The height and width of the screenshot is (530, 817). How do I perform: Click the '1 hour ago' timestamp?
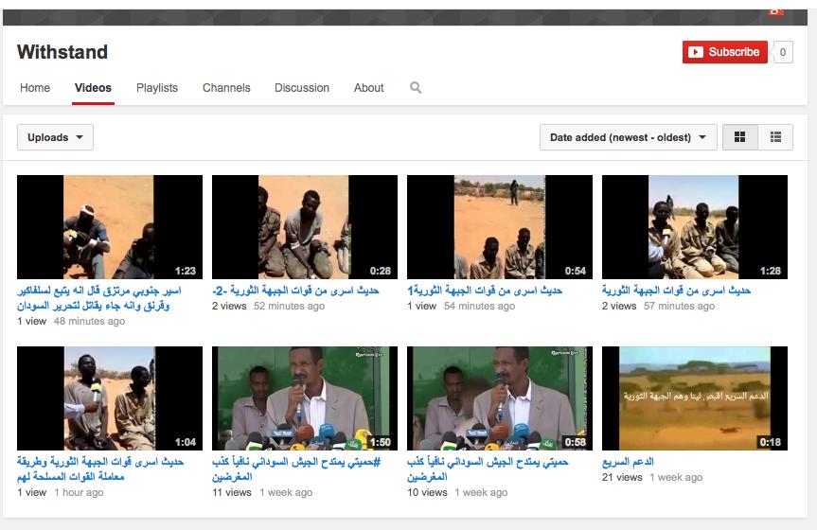point(79,492)
